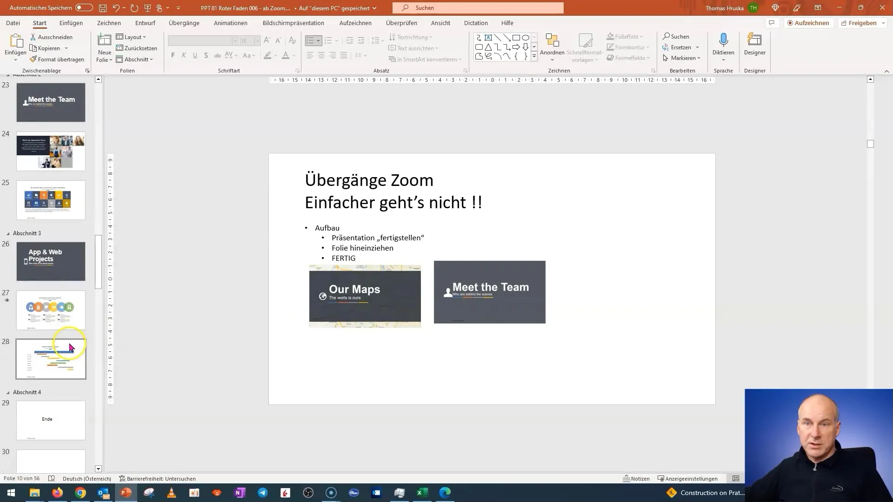Click the Einfügen menu item
The width and height of the screenshot is (893, 502).
[71, 23]
